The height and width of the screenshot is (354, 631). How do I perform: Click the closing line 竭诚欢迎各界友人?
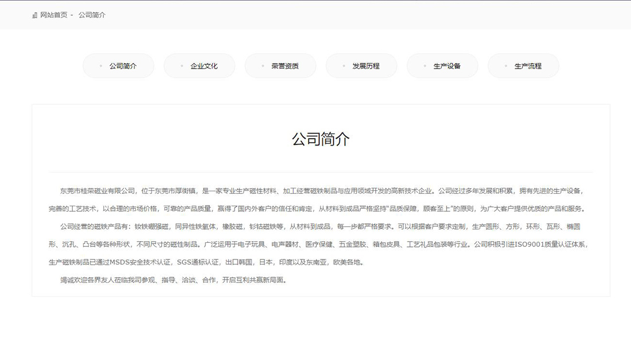point(174,280)
